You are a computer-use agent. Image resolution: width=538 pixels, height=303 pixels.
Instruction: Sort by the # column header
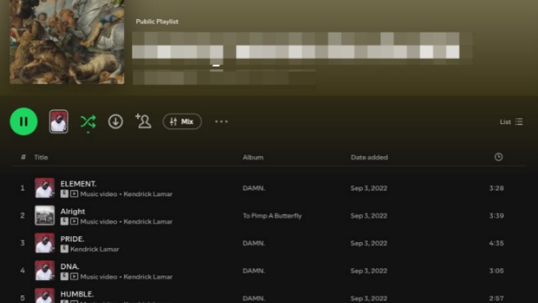click(23, 157)
